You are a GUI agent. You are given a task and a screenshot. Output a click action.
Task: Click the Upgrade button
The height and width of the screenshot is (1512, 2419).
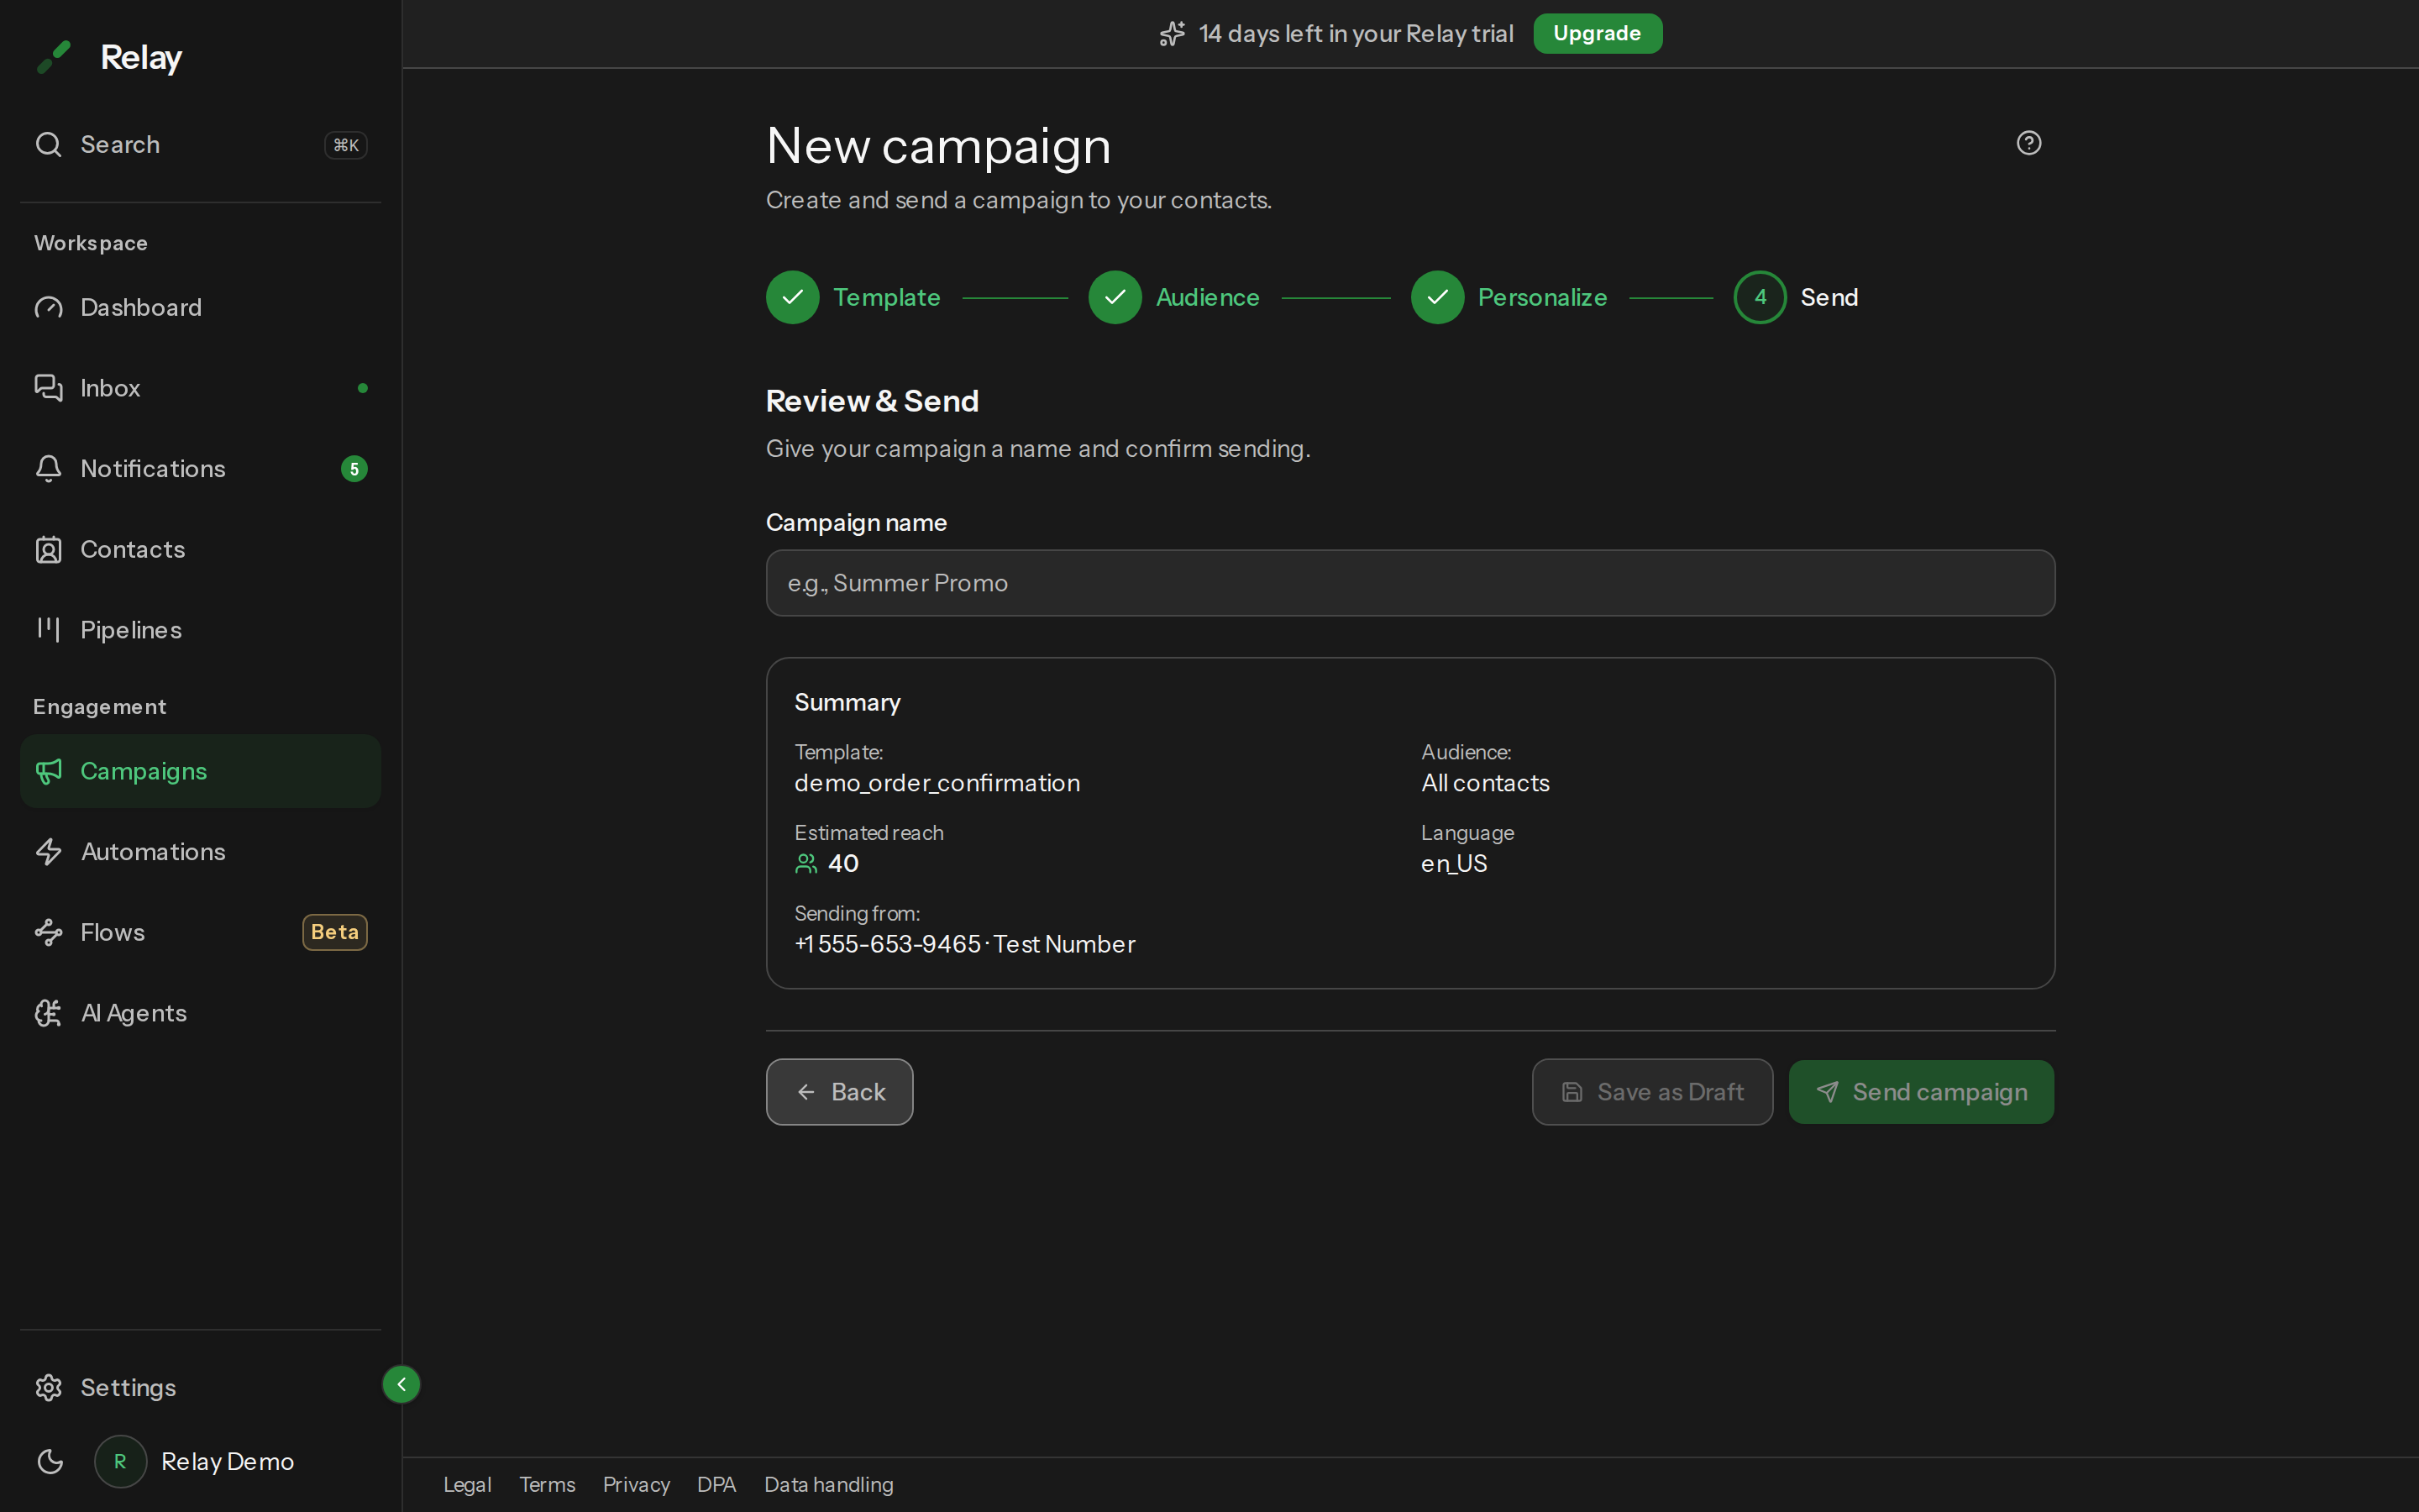(1598, 34)
